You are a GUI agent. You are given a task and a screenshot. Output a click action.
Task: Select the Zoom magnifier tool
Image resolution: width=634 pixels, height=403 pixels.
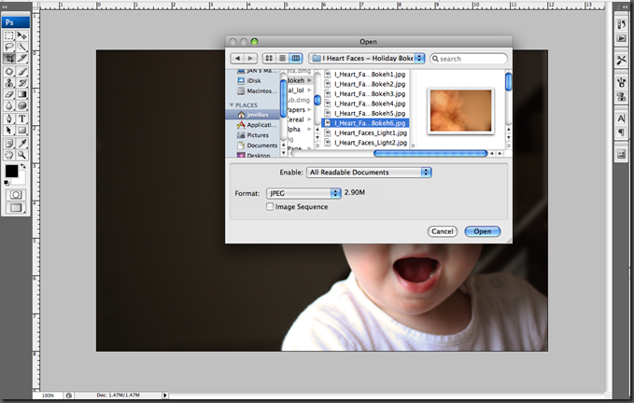21,155
